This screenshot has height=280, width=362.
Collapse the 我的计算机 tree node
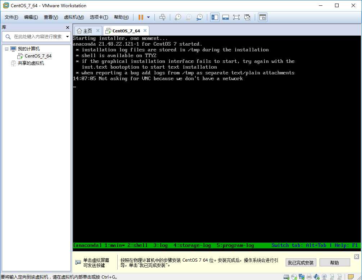point(7,49)
